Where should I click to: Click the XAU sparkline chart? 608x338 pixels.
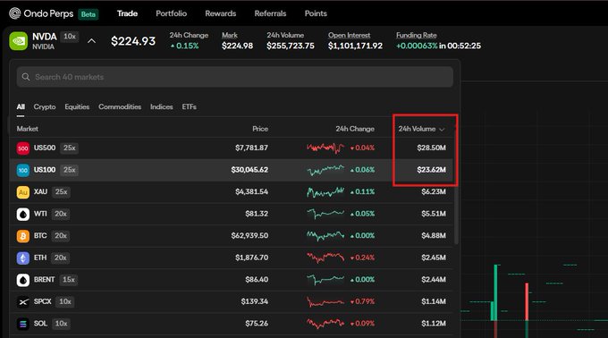tap(325, 192)
